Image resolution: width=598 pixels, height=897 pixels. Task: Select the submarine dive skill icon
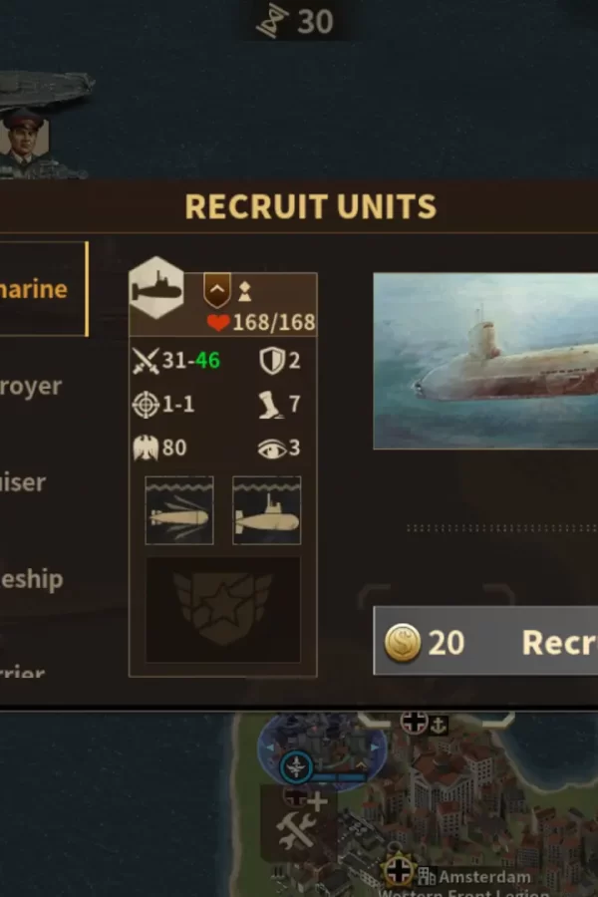(x=267, y=510)
